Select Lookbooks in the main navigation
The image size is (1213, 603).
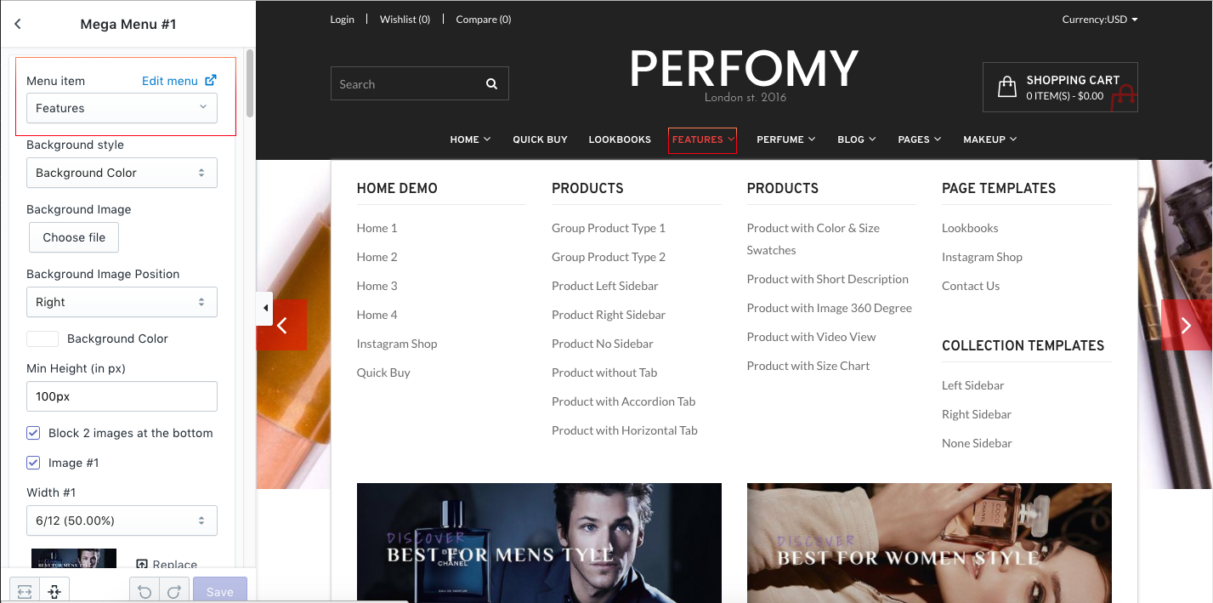tap(620, 139)
